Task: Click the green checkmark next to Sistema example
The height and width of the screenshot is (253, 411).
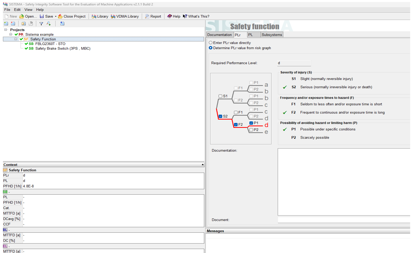Action: [16, 34]
